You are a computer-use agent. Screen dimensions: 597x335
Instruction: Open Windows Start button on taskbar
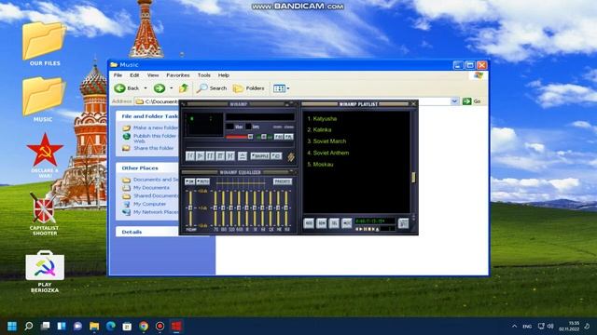click(x=12, y=327)
